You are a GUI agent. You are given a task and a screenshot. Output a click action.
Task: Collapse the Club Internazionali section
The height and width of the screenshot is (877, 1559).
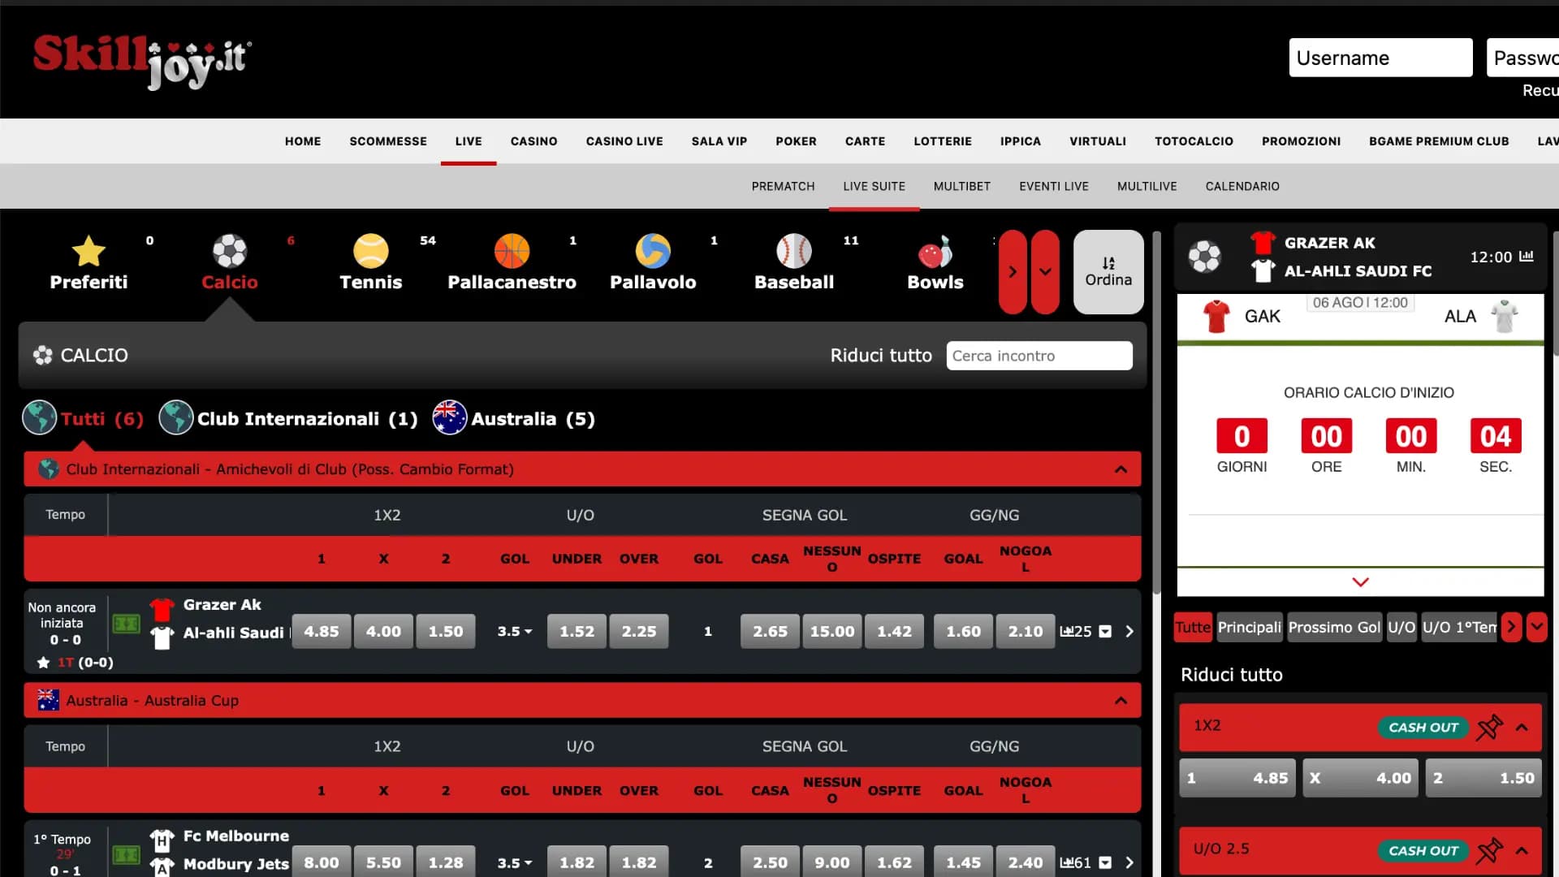pos(1121,469)
